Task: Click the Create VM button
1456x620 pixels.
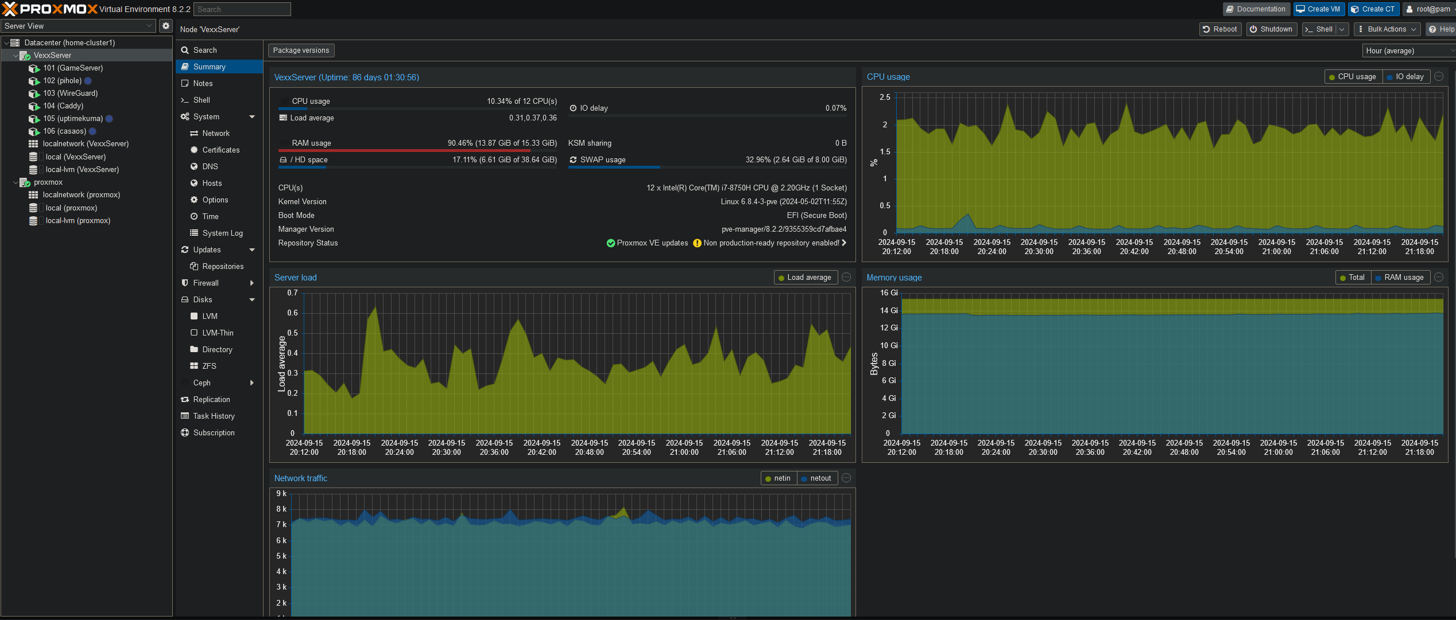Action: coord(1318,9)
